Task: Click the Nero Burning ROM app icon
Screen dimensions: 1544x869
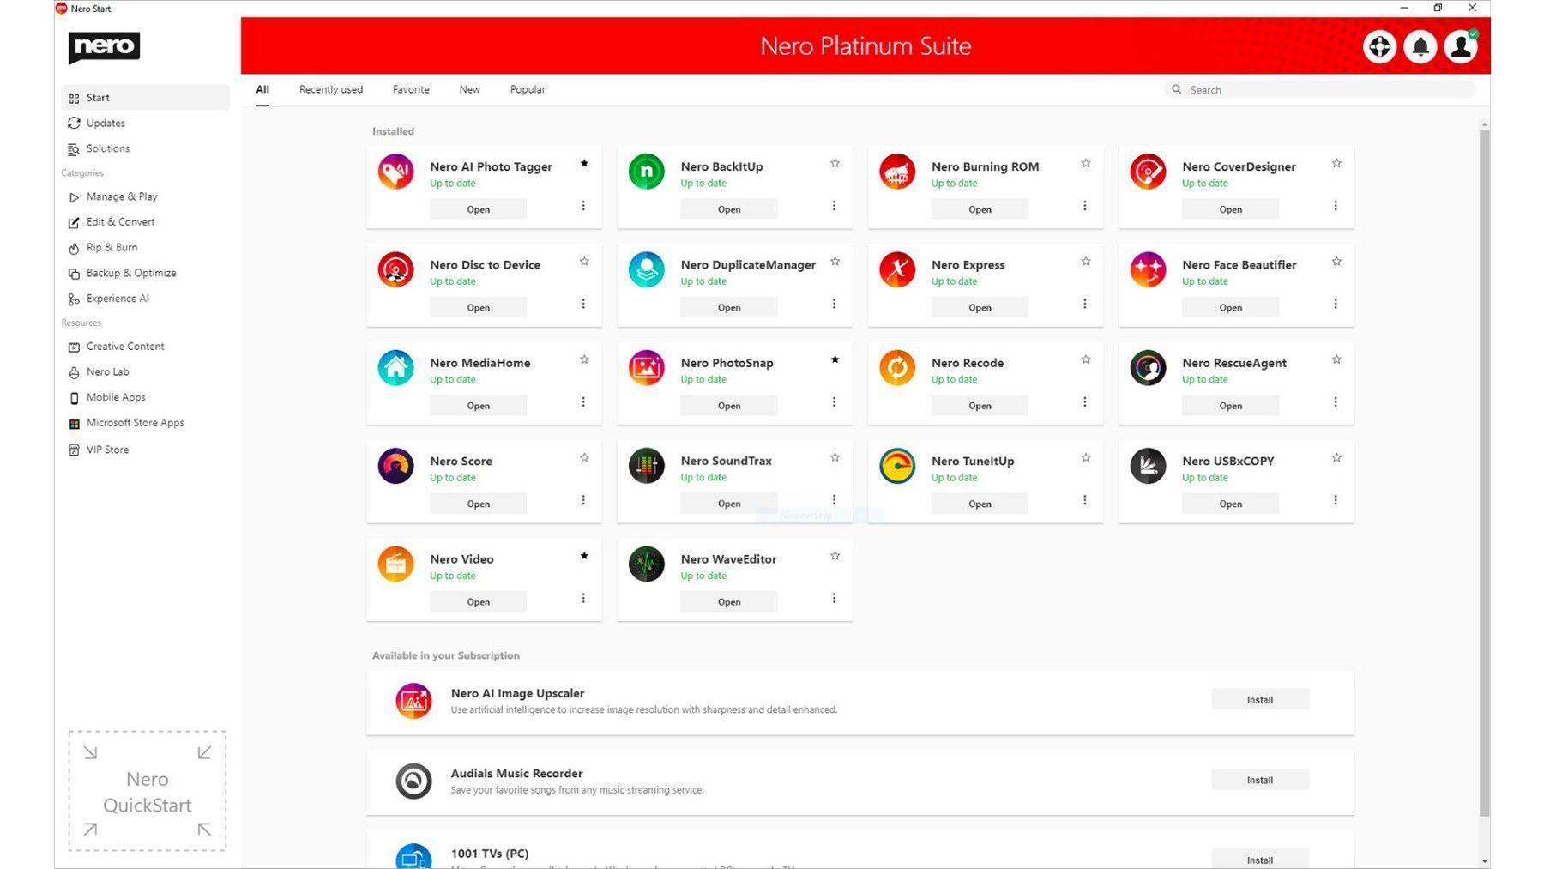Action: (x=897, y=172)
